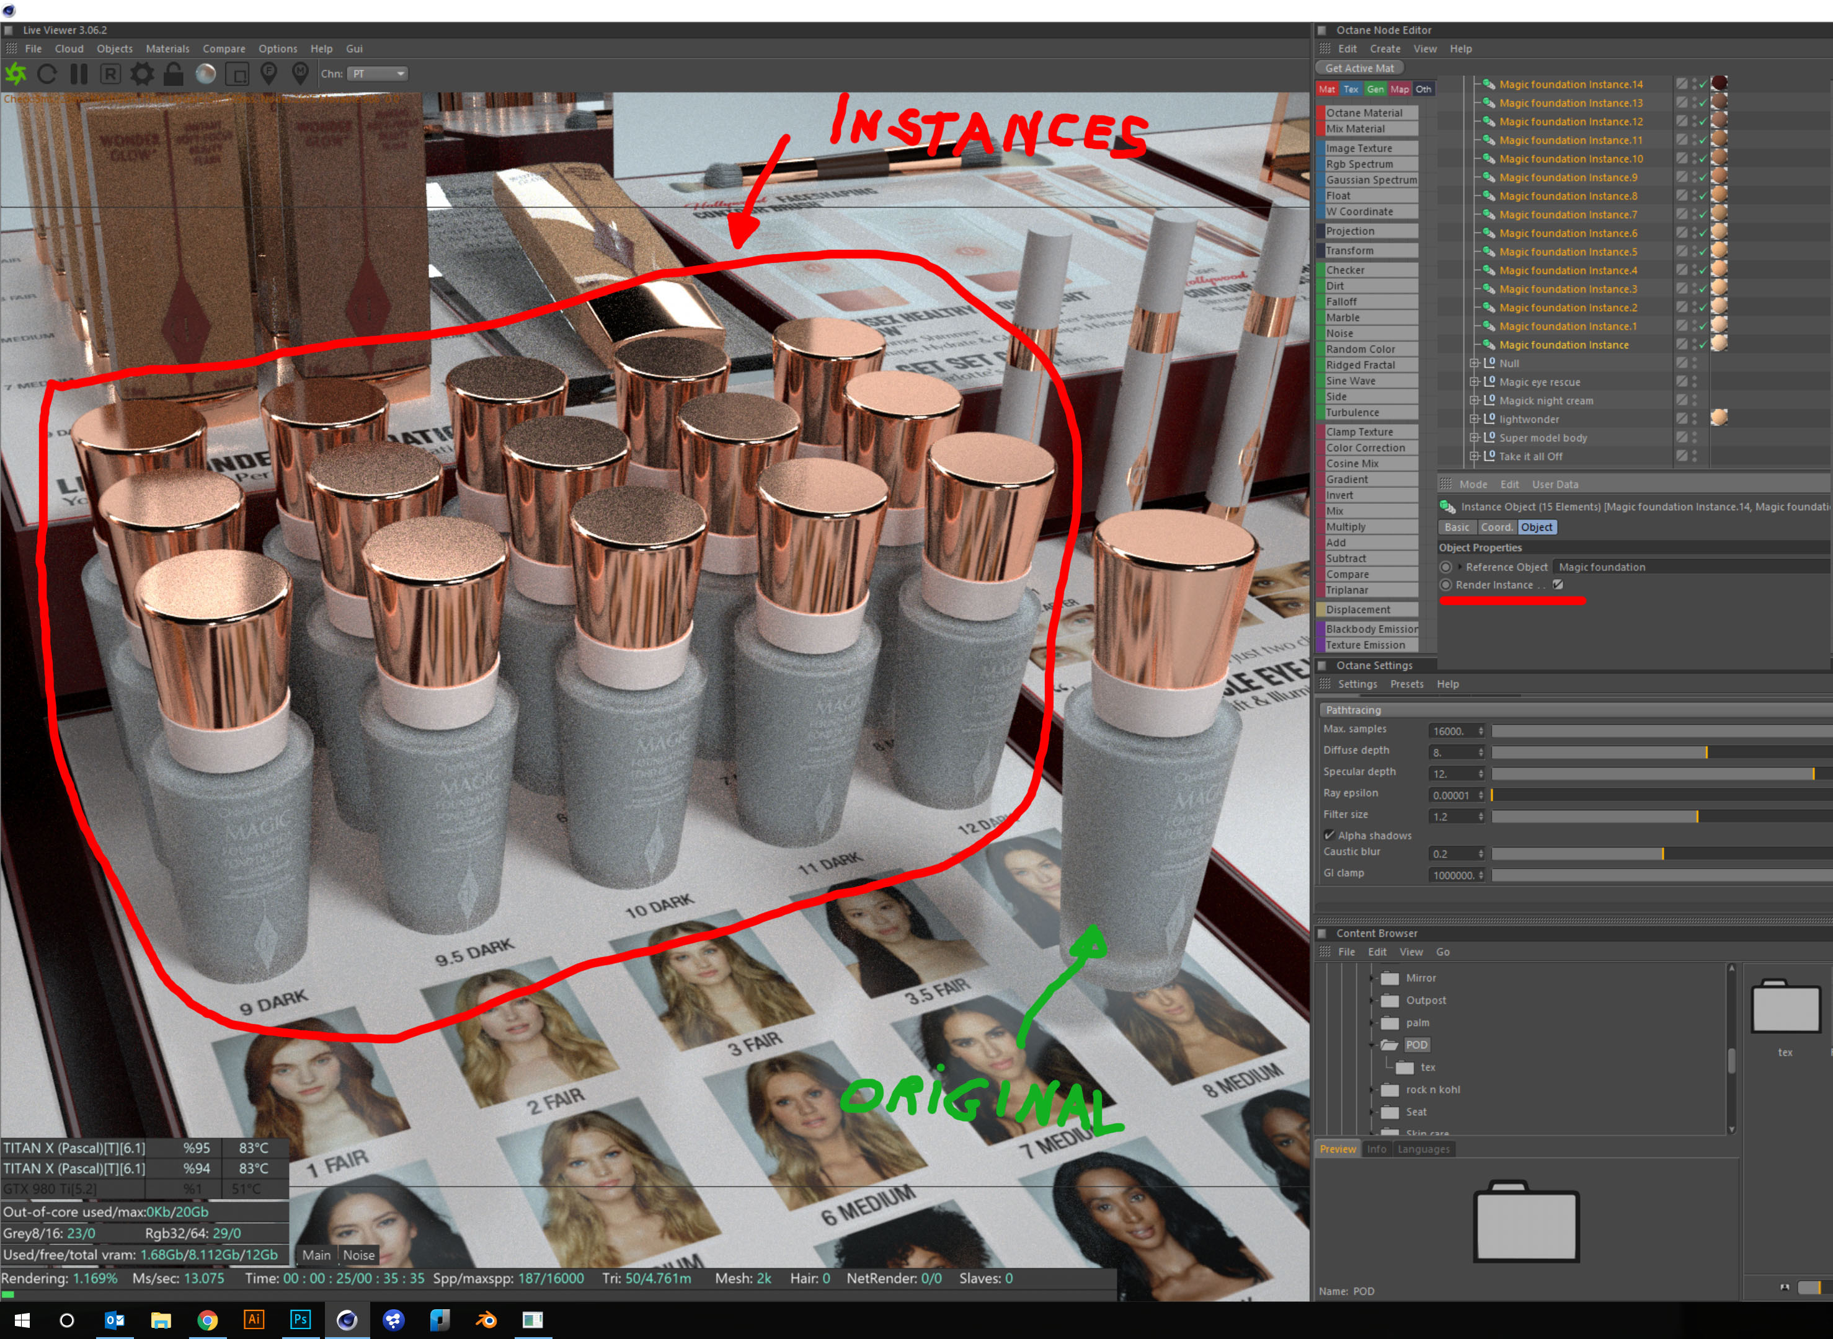Activate the render region square icon
This screenshot has width=1833, height=1339.
pos(237,74)
